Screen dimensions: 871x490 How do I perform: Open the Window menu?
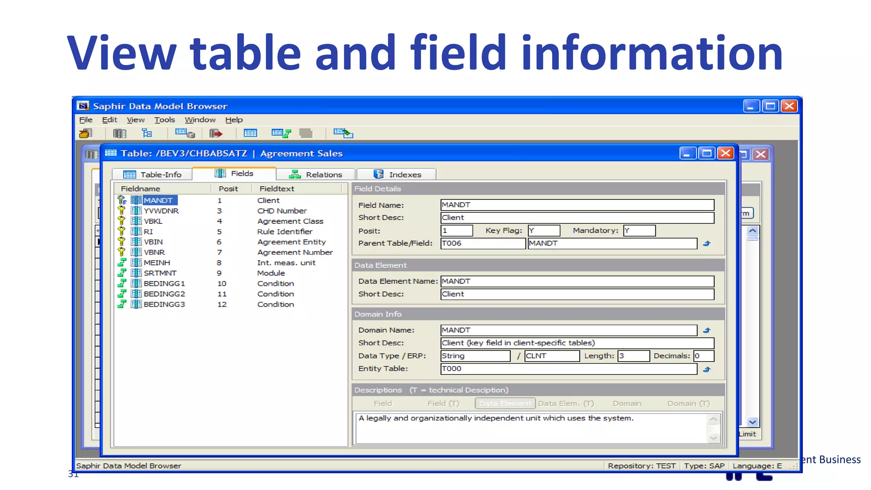click(x=200, y=120)
